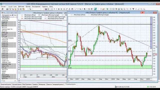Click the date 17.01.2019 in status bar
Image resolution: width=160 pixels, height=90 pixels.
152,87
